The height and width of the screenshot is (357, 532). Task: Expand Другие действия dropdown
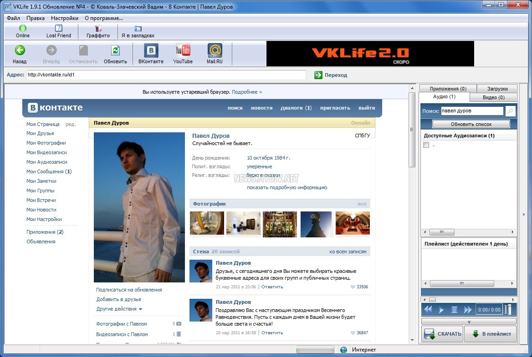[119, 309]
